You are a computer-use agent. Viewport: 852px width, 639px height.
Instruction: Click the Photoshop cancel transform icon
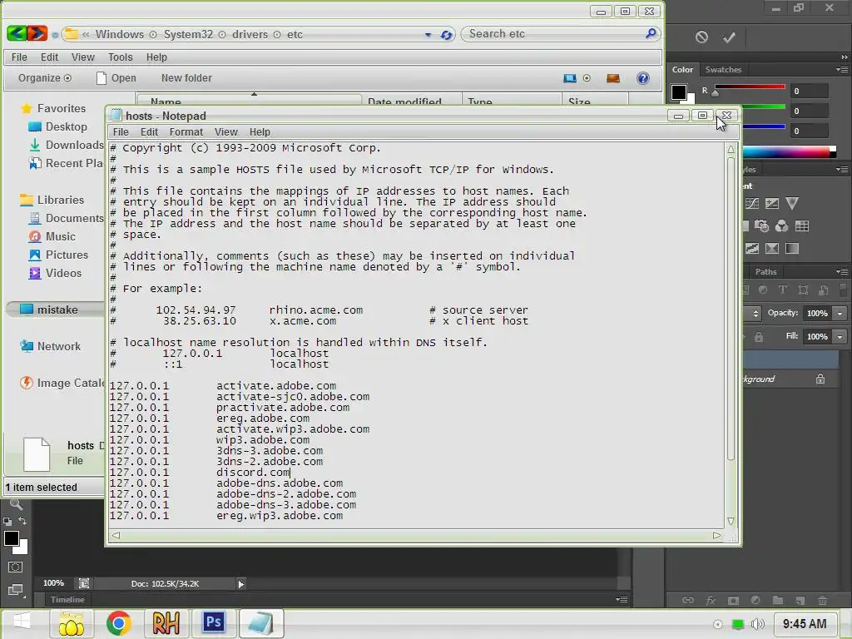701,37
